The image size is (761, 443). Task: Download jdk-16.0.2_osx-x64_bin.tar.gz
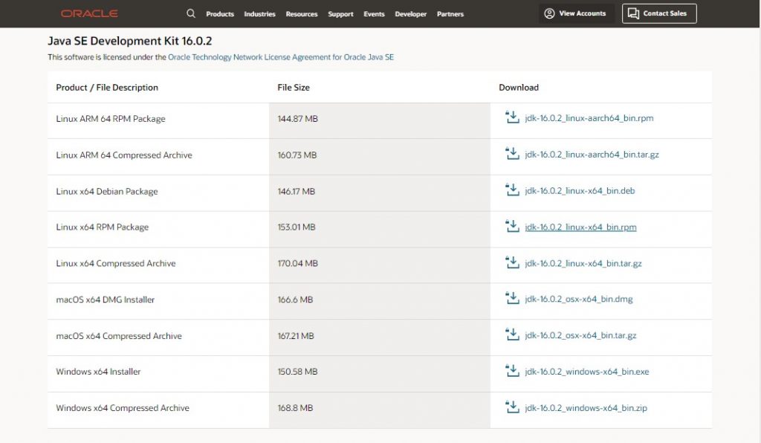click(580, 335)
